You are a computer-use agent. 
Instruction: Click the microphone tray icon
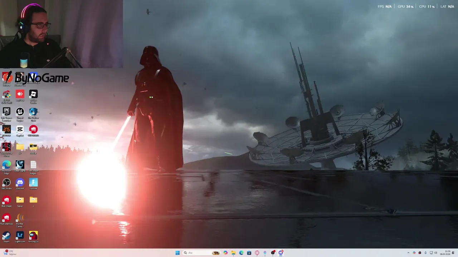click(x=425, y=253)
